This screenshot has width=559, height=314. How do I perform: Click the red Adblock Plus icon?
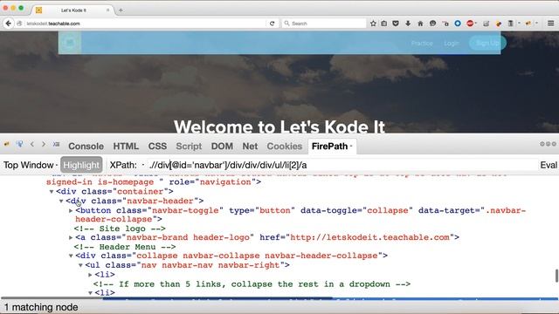(470, 24)
